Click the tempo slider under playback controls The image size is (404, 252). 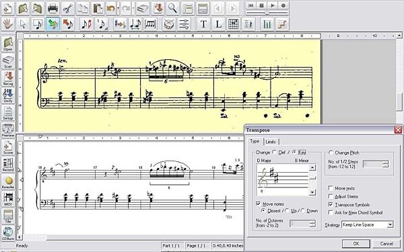(x=267, y=13)
